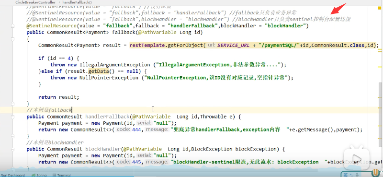
Task: Click the highlighted getData method call
Action: pyautogui.click(x=99, y=71)
